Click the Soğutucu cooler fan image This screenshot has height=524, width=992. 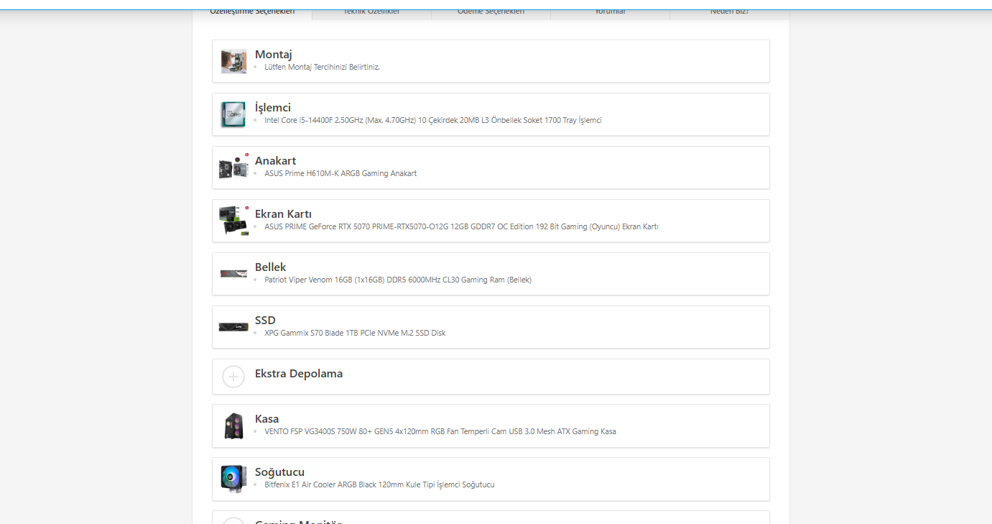233,479
